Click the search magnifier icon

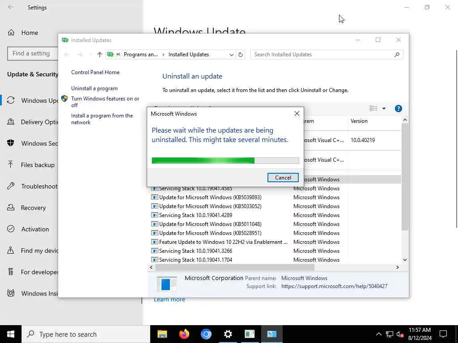coord(397,54)
